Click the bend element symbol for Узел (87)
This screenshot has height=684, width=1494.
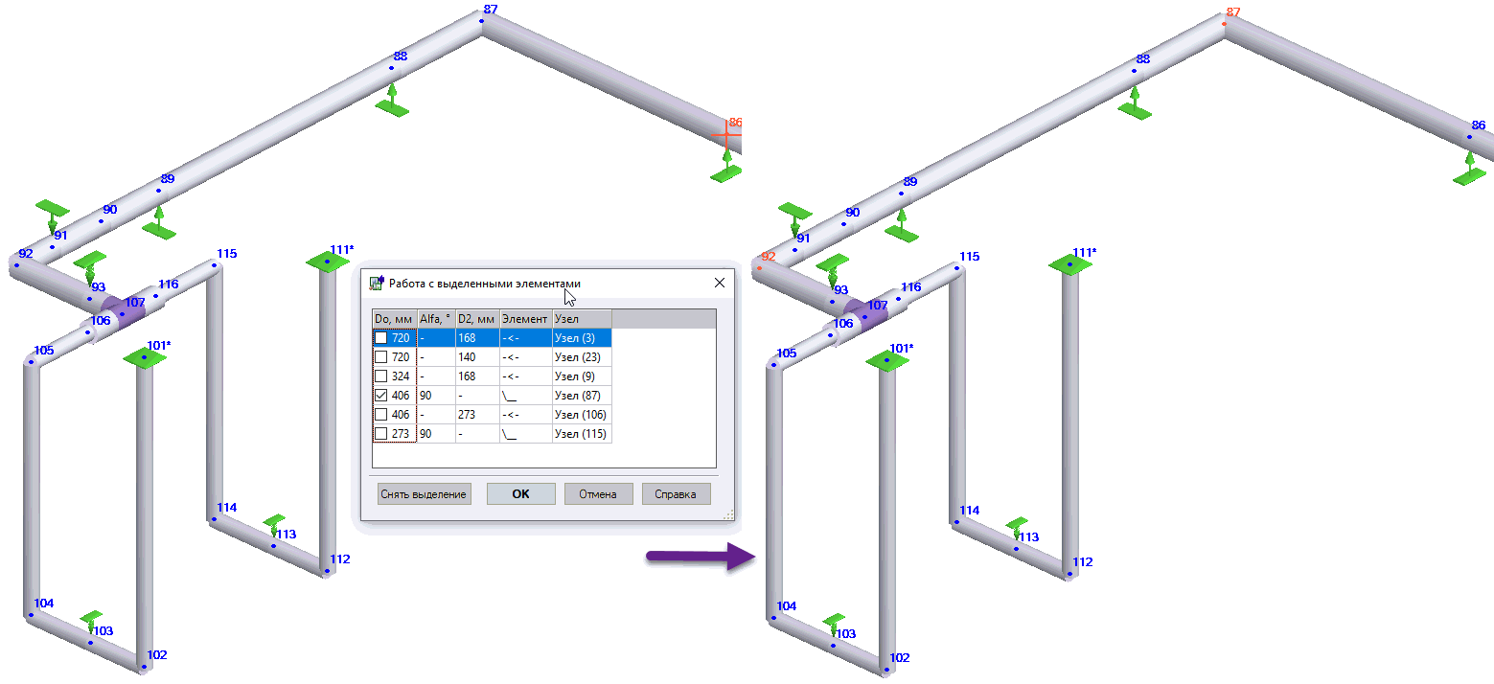510,395
